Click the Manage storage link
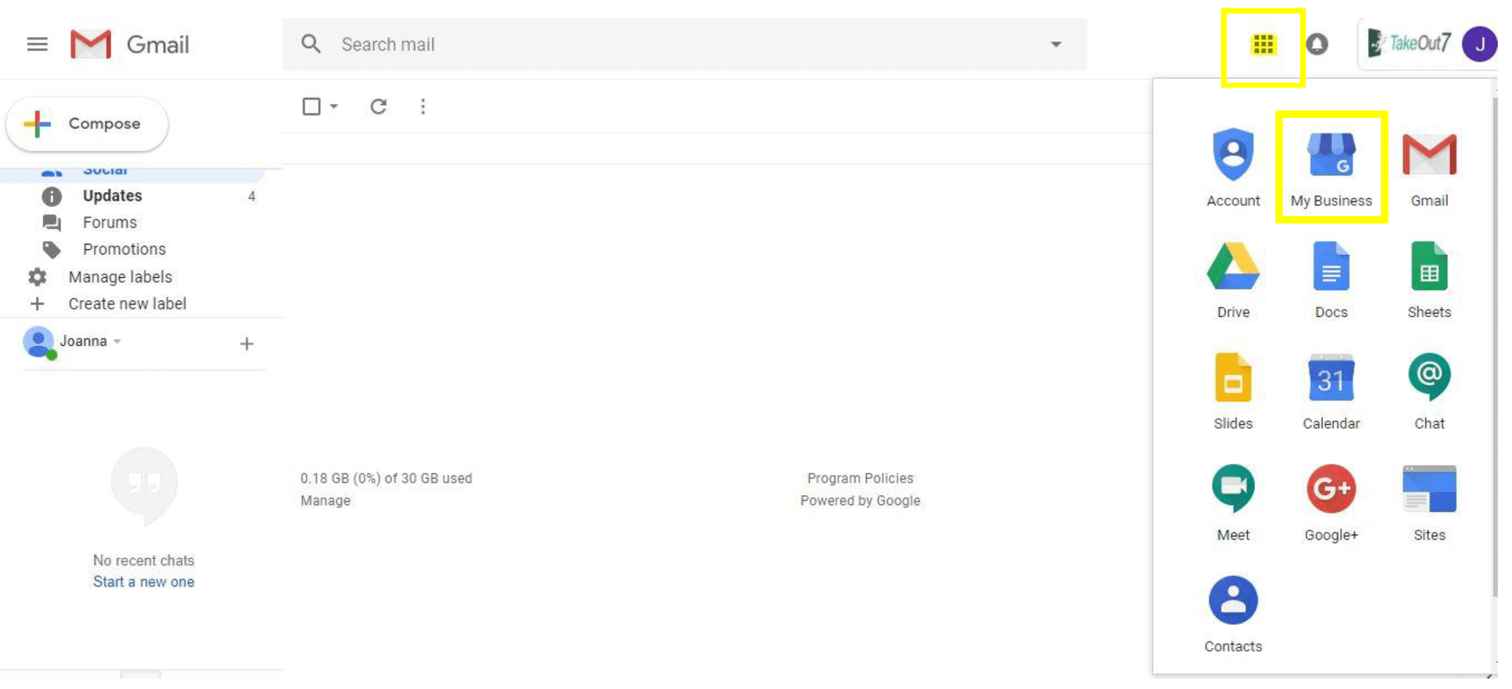This screenshot has height=689, width=1512. coord(325,501)
